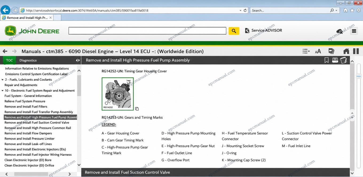Click the vertical page position slider handle
This screenshot has width=363, height=177.
[x=359, y=76]
